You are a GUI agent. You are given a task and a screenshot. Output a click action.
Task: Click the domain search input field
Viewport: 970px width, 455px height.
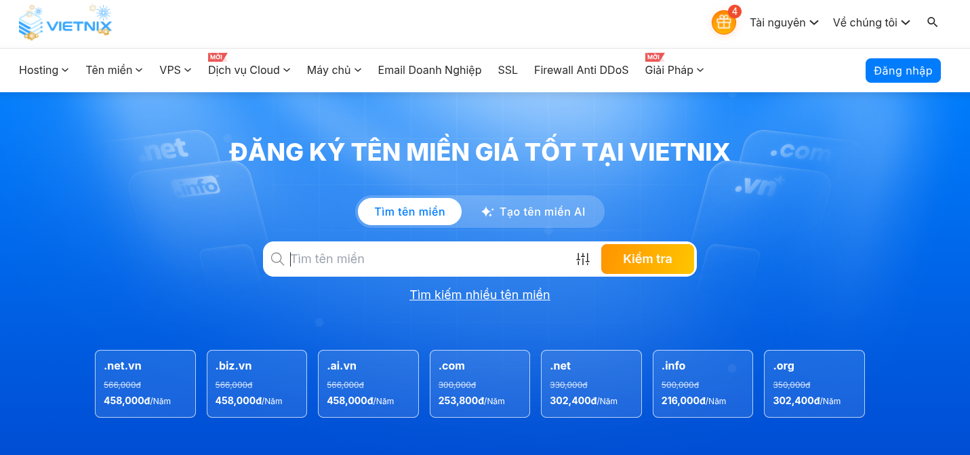(x=420, y=258)
